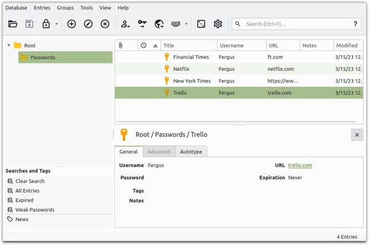Copy password to clipboard key icon

[142, 24]
